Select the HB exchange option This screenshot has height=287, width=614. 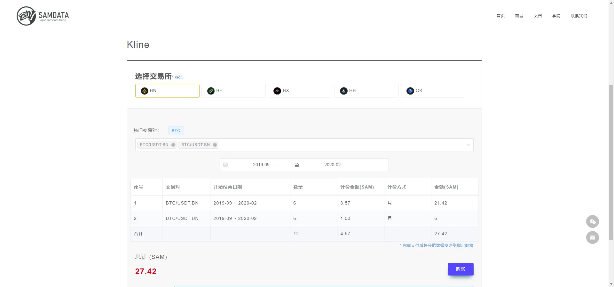coord(367,91)
